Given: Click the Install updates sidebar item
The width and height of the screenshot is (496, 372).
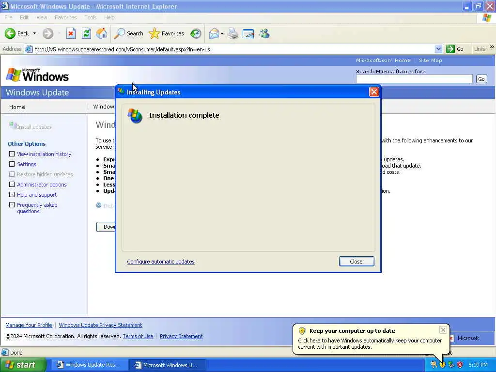Looking at the screenshot, I should [x=31, y=126].
